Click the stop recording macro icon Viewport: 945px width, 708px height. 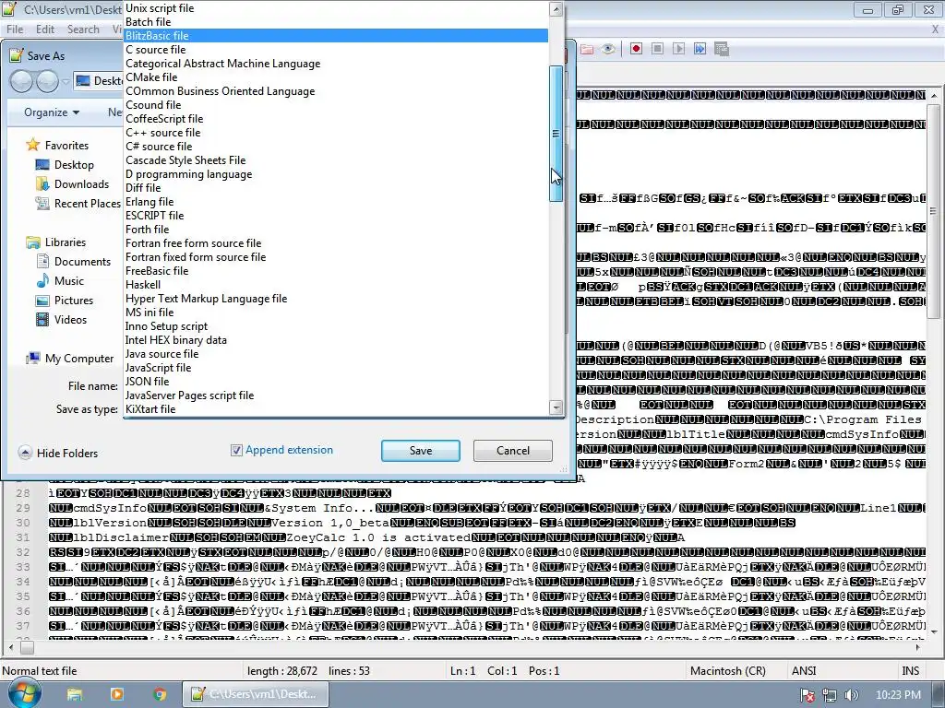657,49
